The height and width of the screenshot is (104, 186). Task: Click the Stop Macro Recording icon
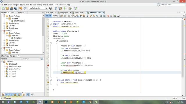[111, 16]
